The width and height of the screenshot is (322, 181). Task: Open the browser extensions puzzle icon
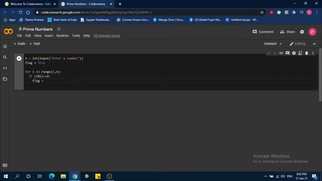[294, 12]
